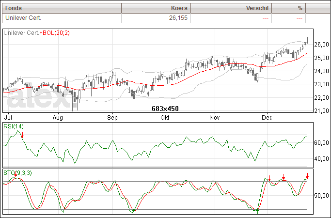Click the 21,00 price axis label
This screenshot has height=218, width=331.
click(321, 110)
